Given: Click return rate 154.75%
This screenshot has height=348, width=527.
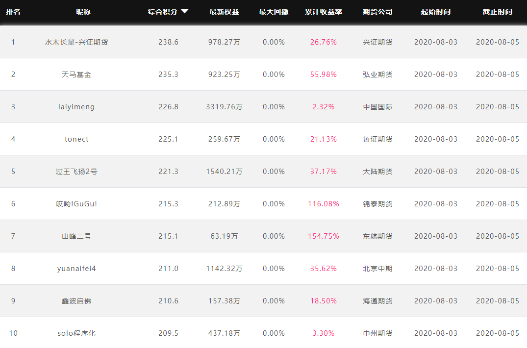Looking at the screenshot, I should [324, 236].
